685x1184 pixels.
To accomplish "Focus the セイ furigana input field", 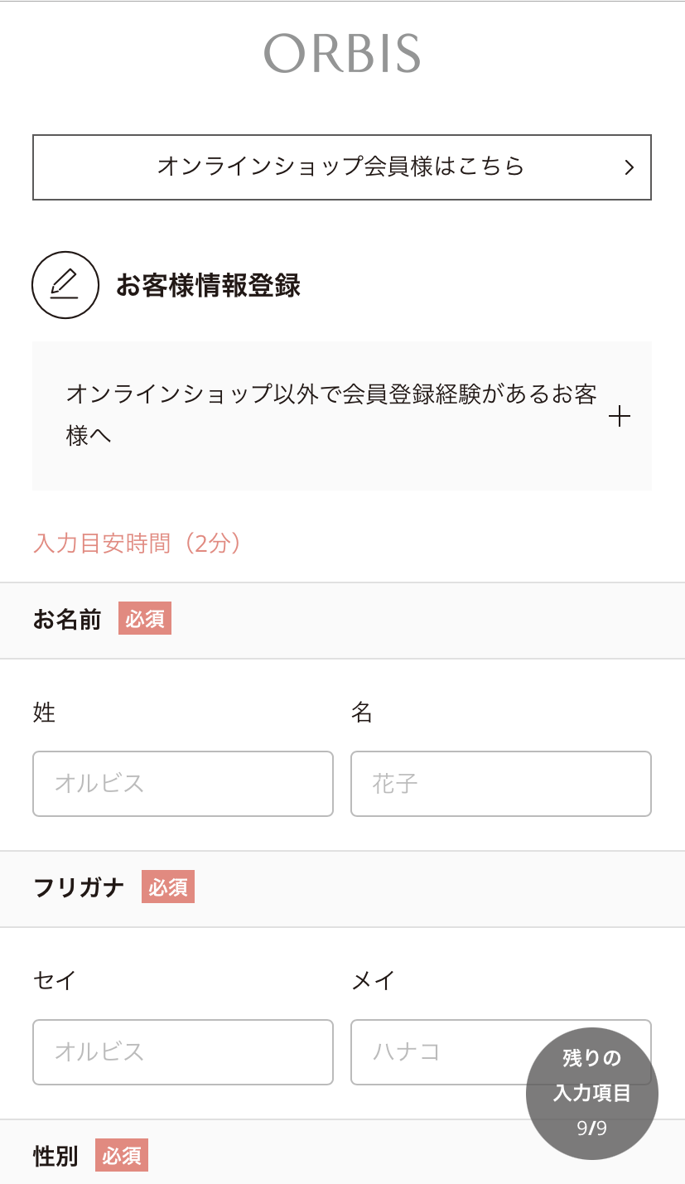I will click(183, 1052).
